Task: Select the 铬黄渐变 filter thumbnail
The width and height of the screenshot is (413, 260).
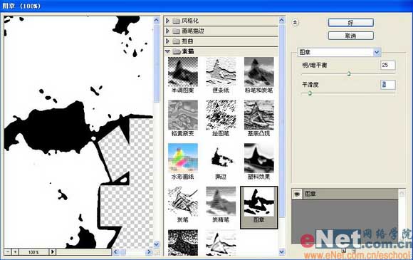Action: coord(183,115)
